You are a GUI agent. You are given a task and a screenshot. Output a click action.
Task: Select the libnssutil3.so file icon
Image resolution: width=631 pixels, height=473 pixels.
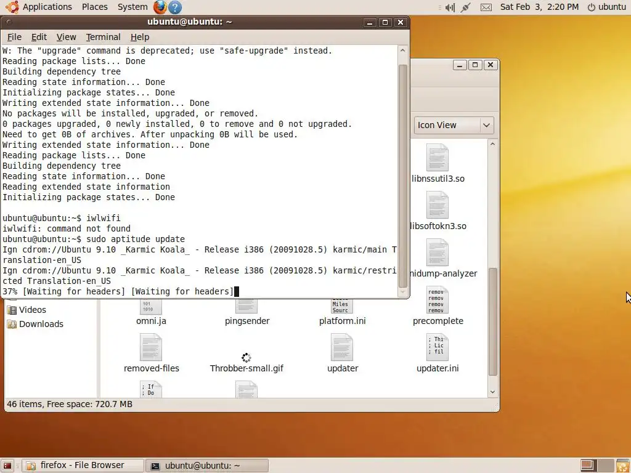[437, 158]
